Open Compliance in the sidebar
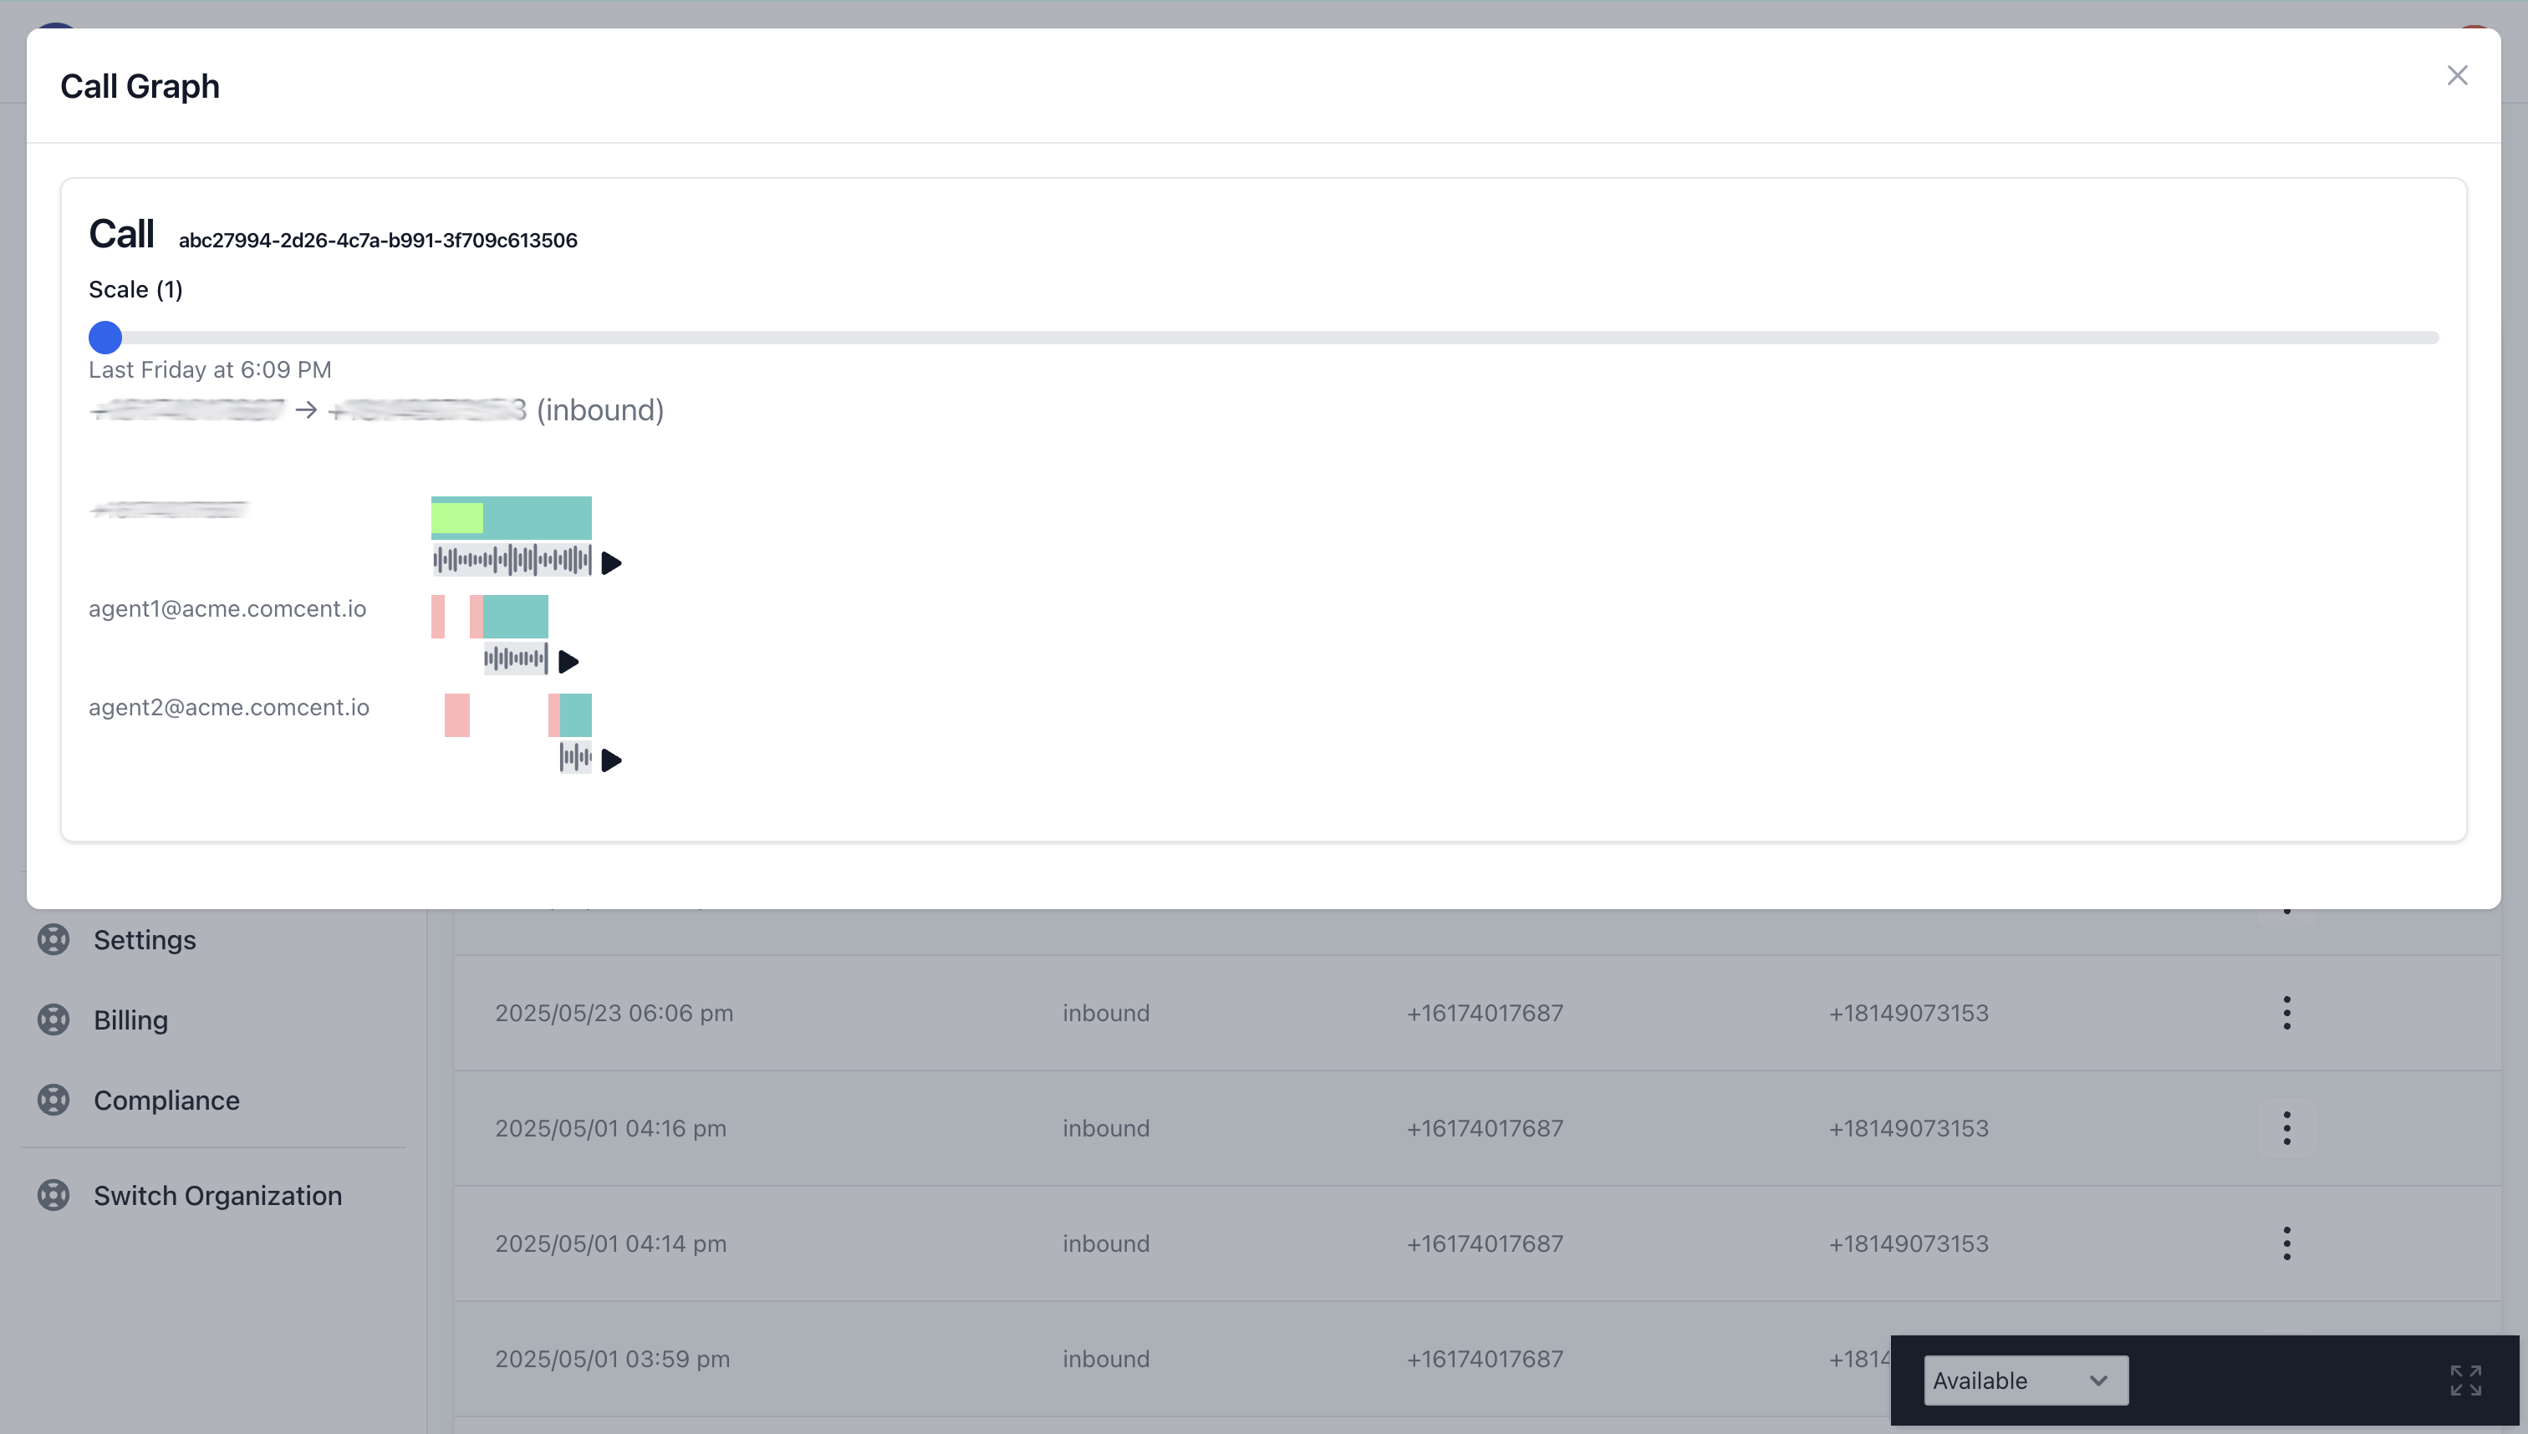Screen dimensions: 2528x1434 click(x=166, y=1100)
